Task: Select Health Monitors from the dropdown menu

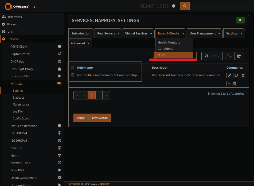Action: tap(169, 42)
